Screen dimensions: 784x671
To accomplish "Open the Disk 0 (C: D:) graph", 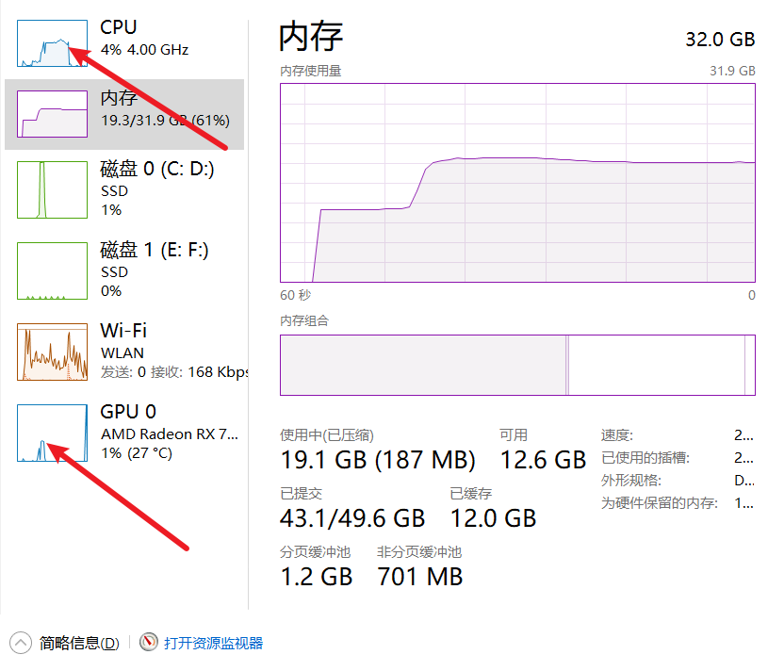I will click(x=52, y=189).
